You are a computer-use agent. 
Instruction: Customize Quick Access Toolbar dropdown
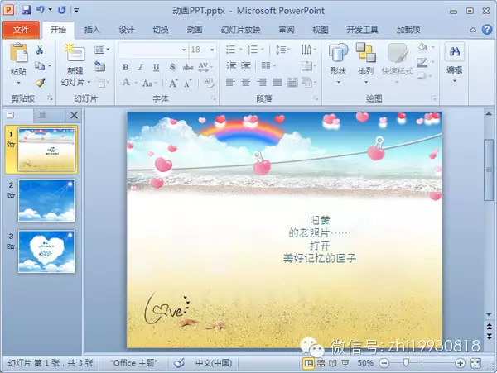(76, 10)
